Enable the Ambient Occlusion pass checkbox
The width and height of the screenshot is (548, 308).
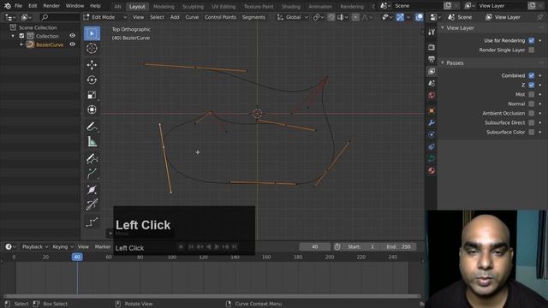531,113
